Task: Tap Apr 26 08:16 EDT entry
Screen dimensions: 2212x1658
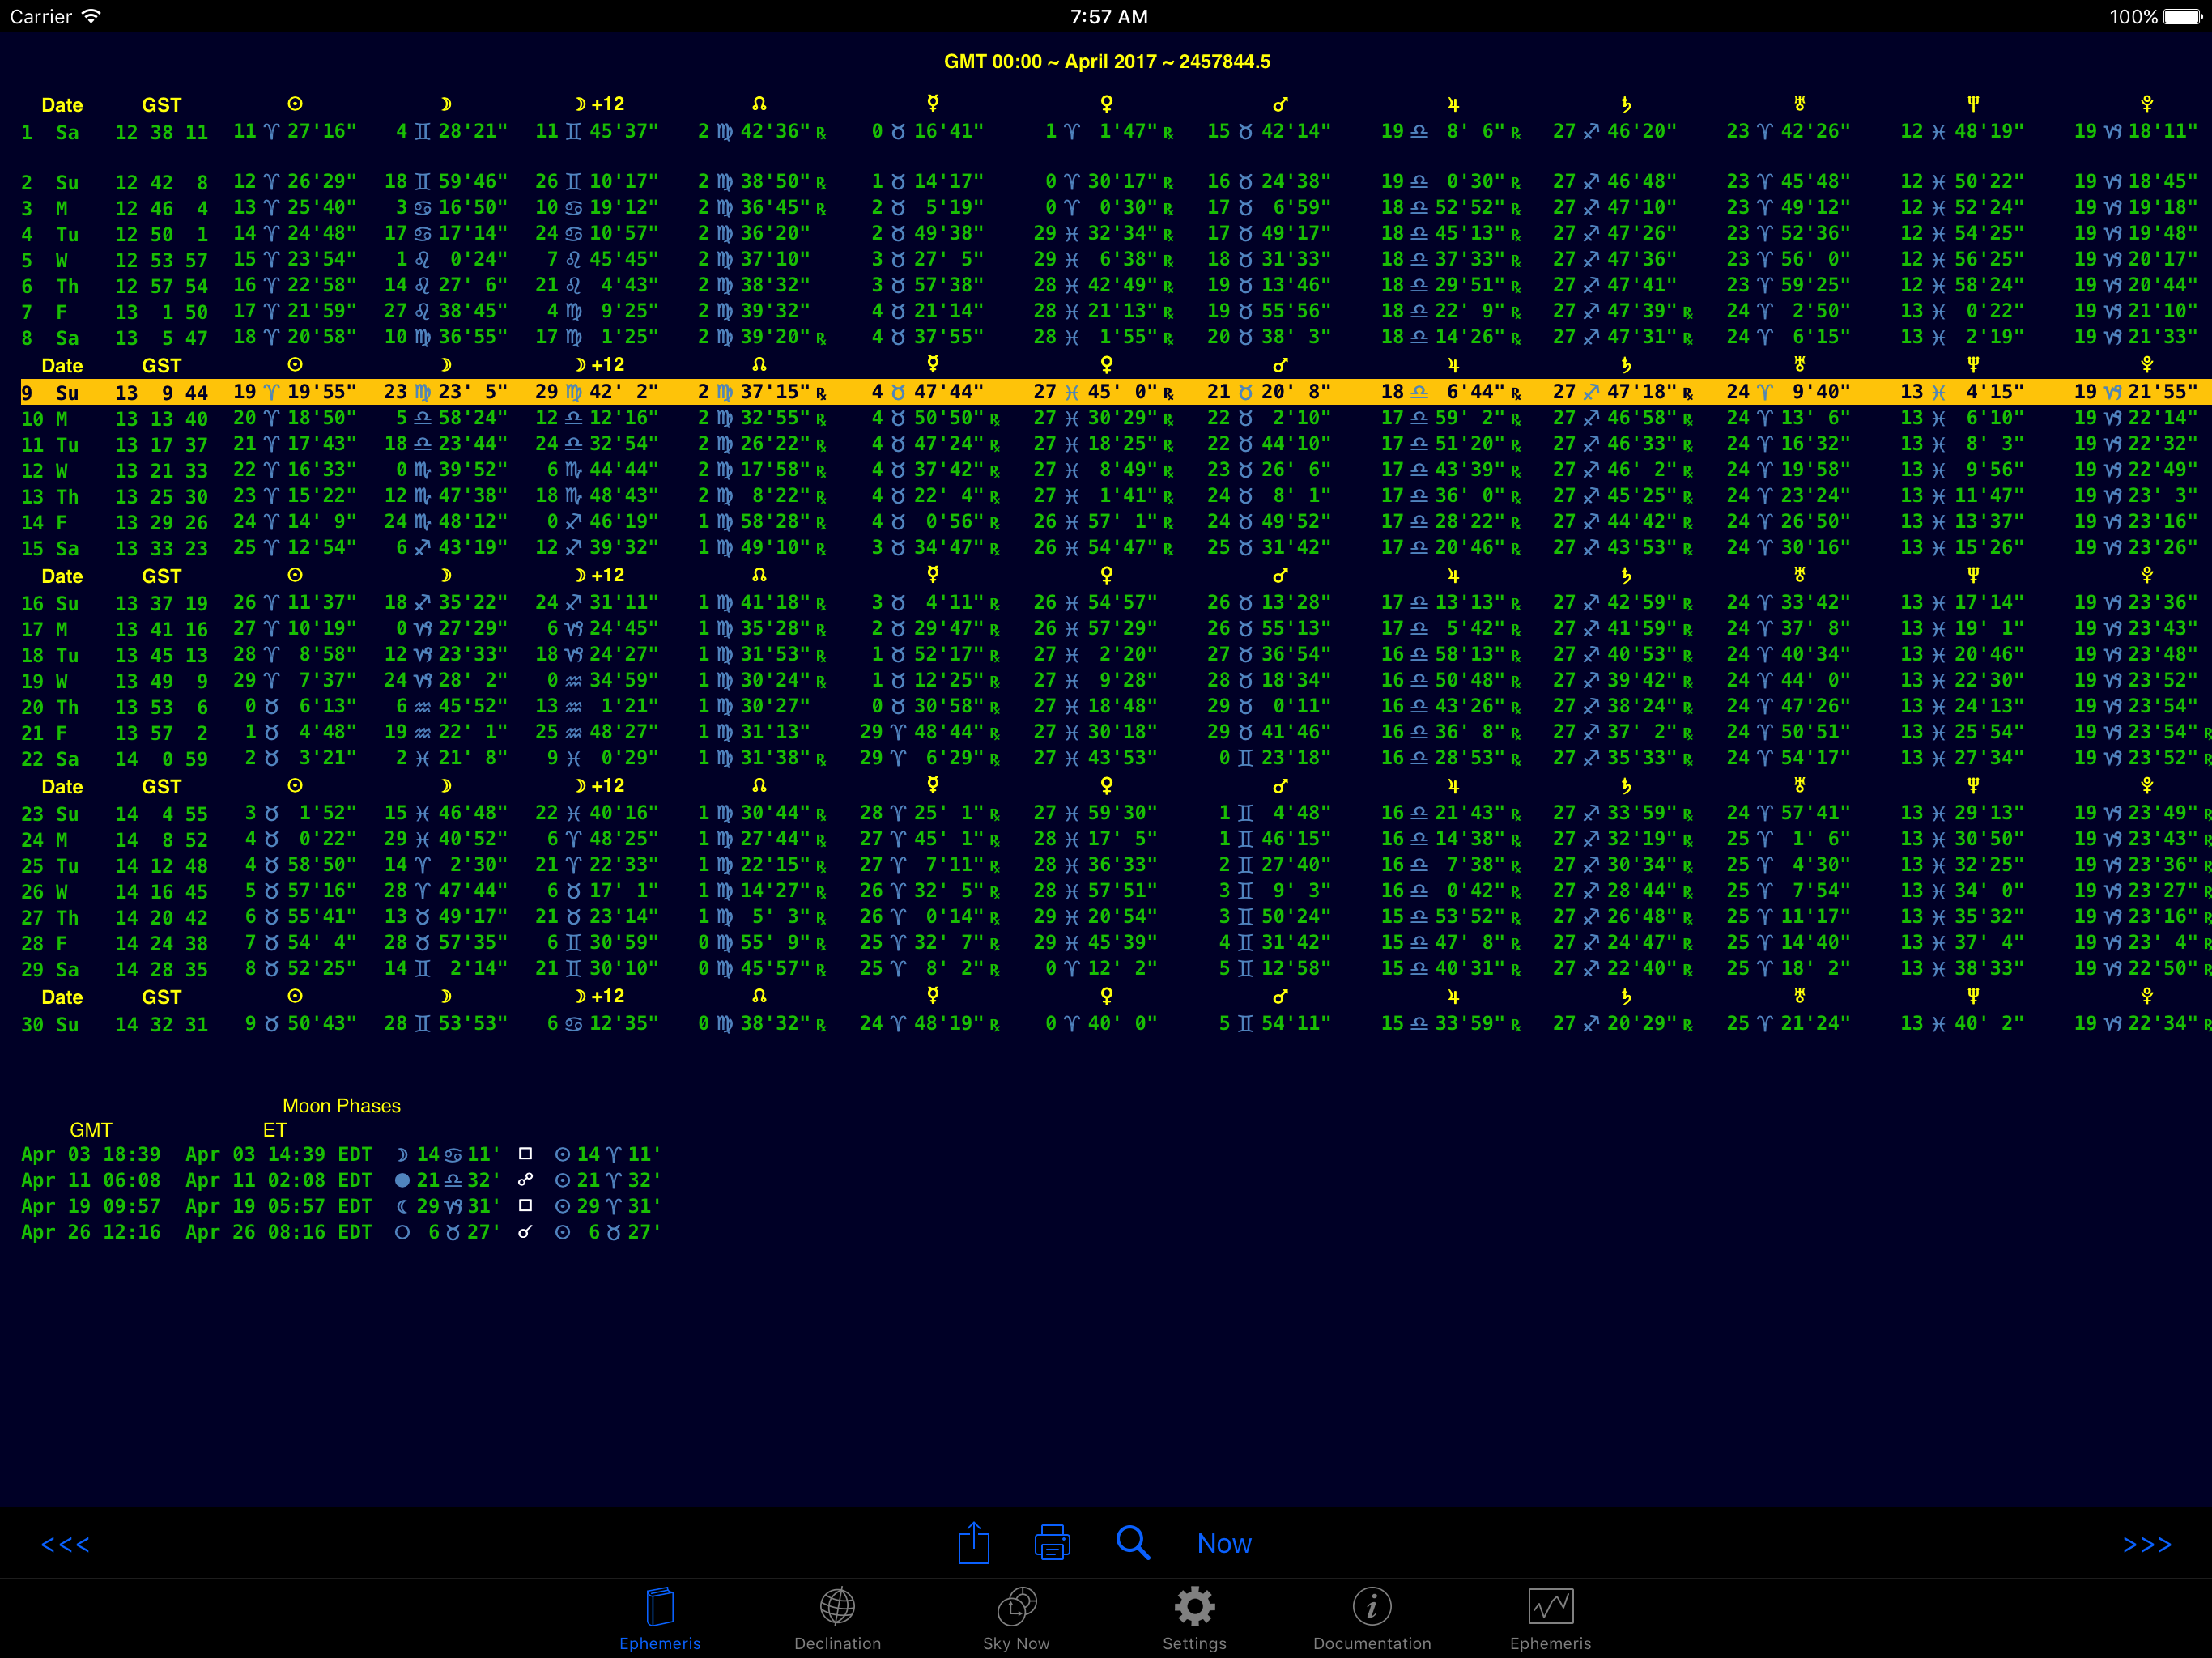Action: pyautogui.click(x=278, y=1233)
